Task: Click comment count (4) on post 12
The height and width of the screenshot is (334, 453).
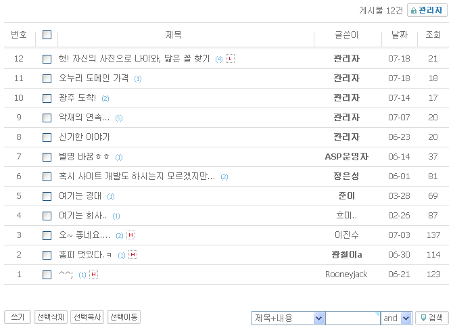Action: (219, 59)
